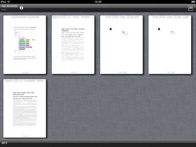Viewport: 196px width, 147px height.
Task: Click the neu.Annotate app title
Action: [9, 6]
